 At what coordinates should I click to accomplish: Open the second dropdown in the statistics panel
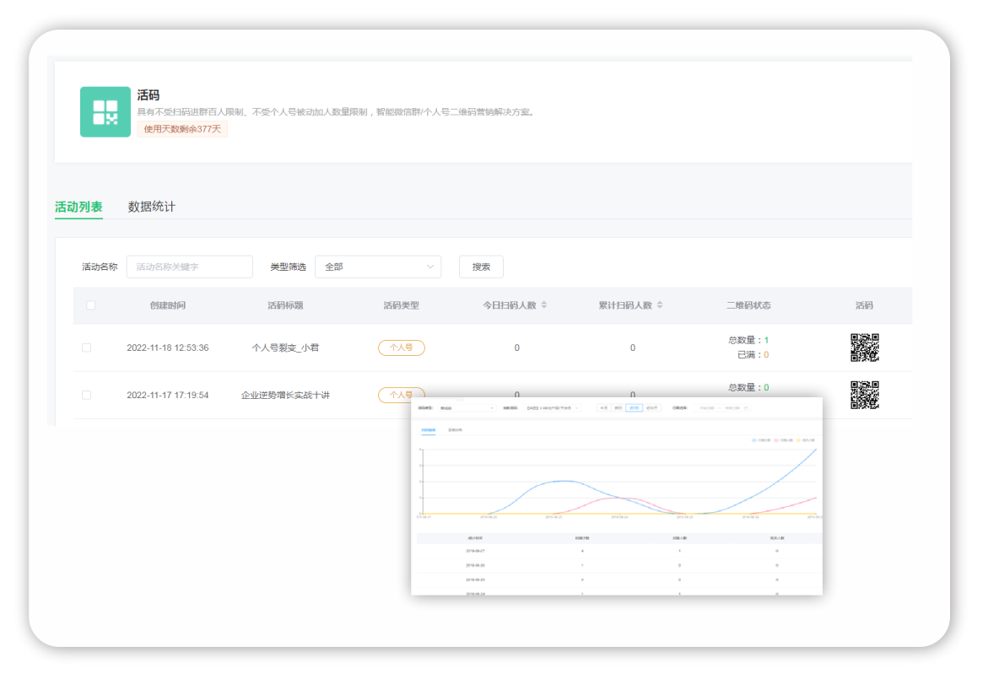[553, 408]
